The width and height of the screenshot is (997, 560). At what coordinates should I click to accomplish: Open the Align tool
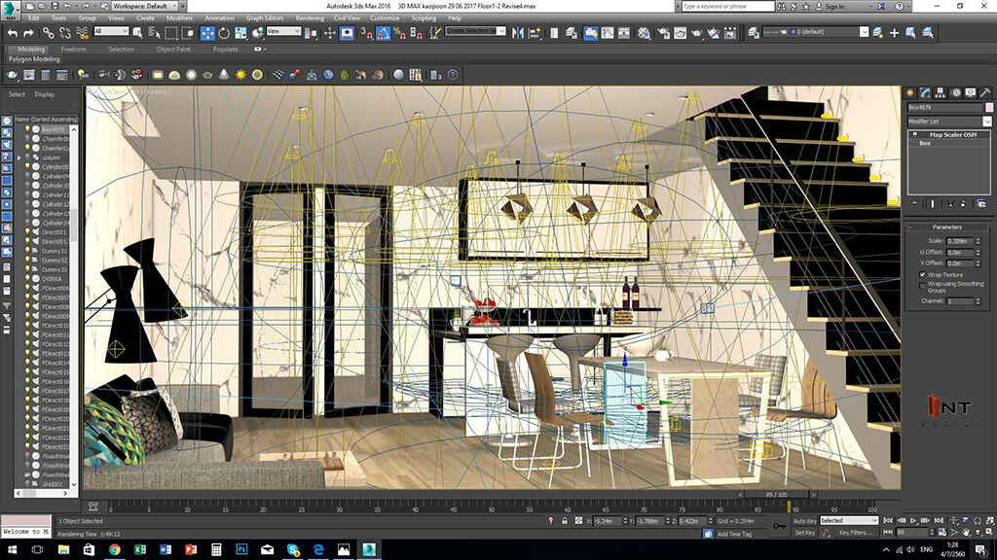[535, 32]
